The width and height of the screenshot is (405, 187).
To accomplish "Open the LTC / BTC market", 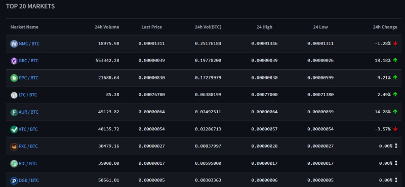I will 28,95.
